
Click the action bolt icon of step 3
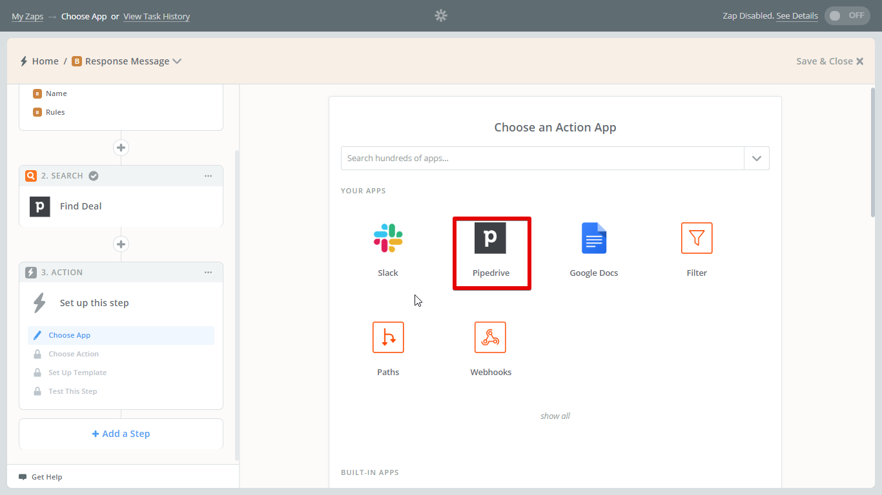click(x=31, y=273)
